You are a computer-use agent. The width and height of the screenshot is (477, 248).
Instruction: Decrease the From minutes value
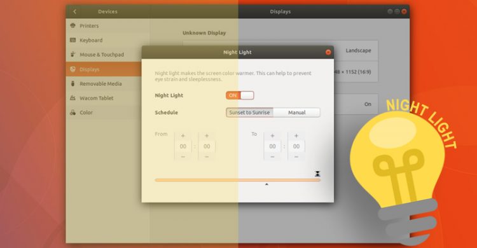click(x=207, y=156)
